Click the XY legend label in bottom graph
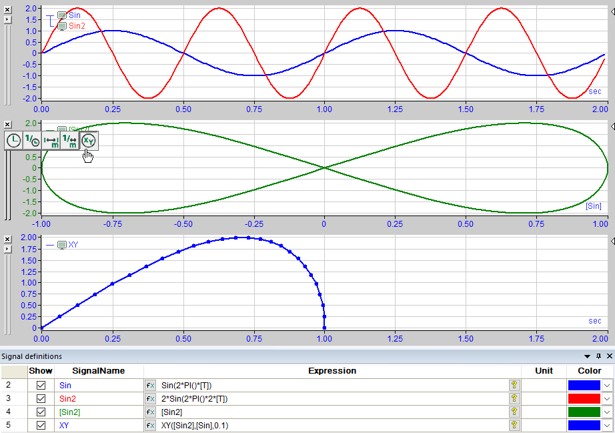 pyautogui.click(x=73, y=245)
